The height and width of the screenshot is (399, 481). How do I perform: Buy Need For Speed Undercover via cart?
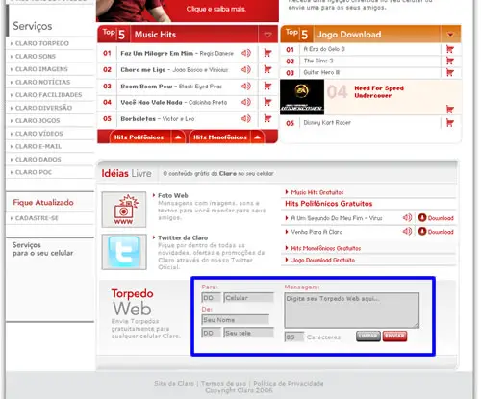[x=450, y=110]
